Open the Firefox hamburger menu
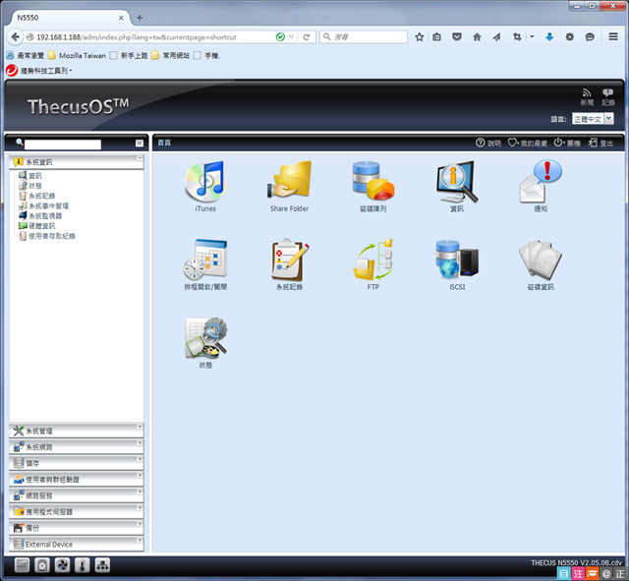 613,37
